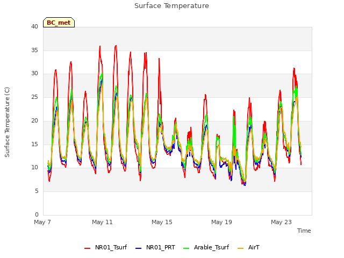Toggle the AirT legend entry
This screenshot has height=258, width=344.
(x=248, y=247)
